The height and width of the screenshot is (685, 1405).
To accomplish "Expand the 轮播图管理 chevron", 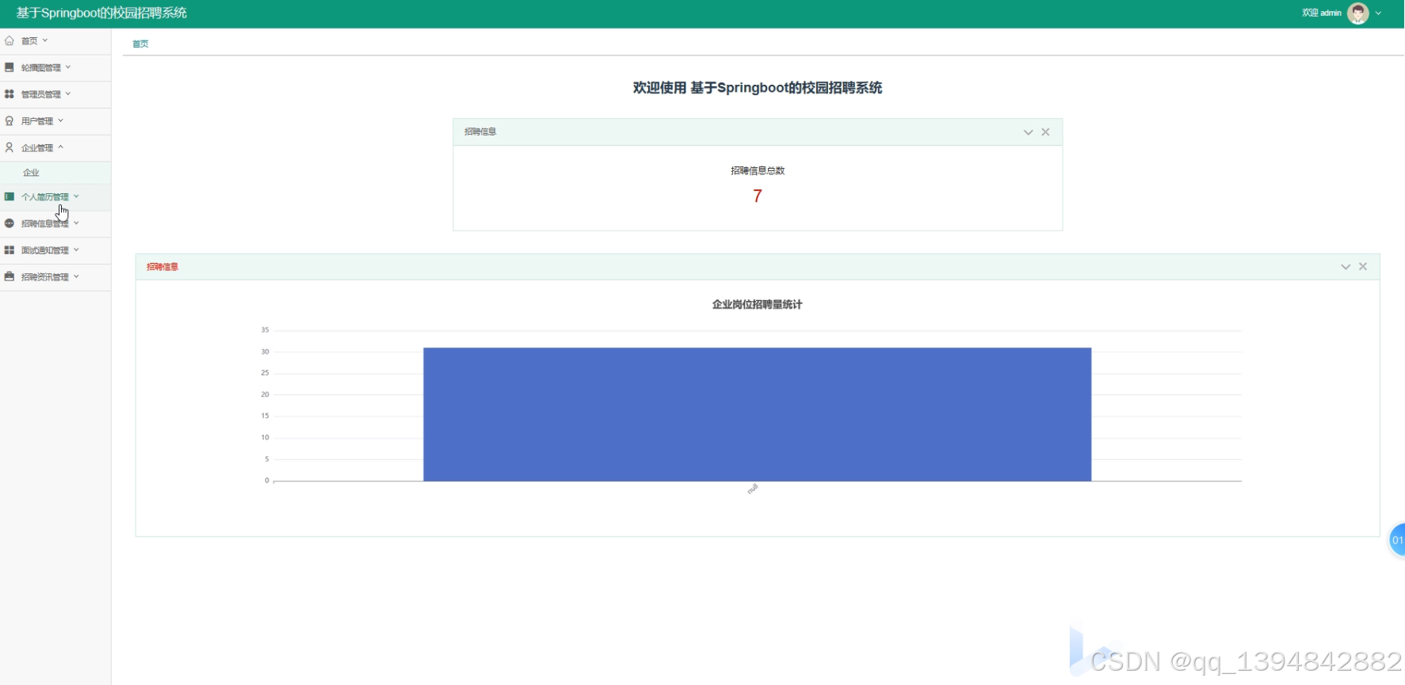I will click(68, 67).
